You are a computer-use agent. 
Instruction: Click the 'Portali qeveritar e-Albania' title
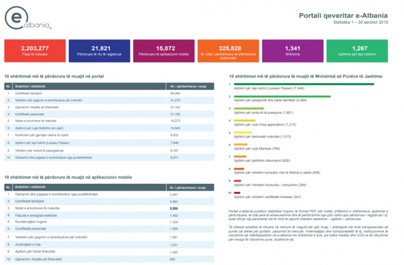pyautogui.click(x=343, y=16)
